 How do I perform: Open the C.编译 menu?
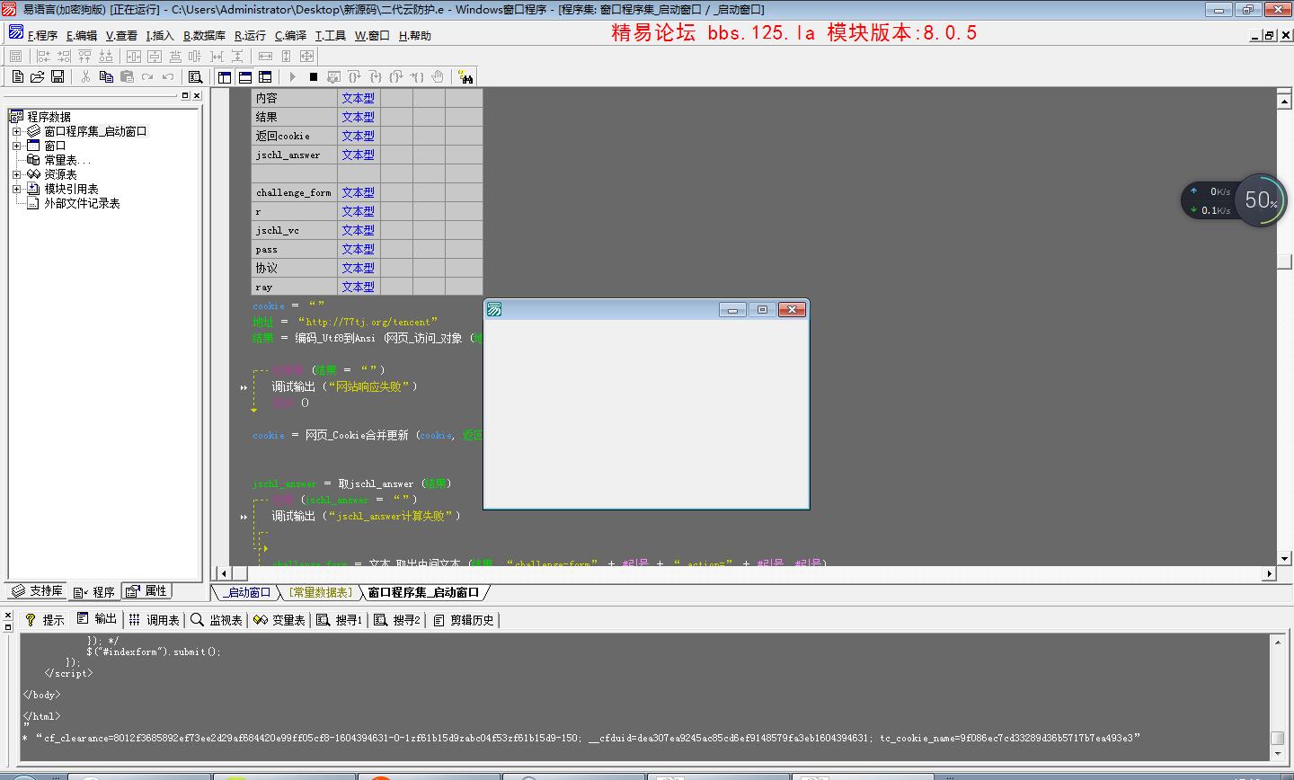(290, 36)
